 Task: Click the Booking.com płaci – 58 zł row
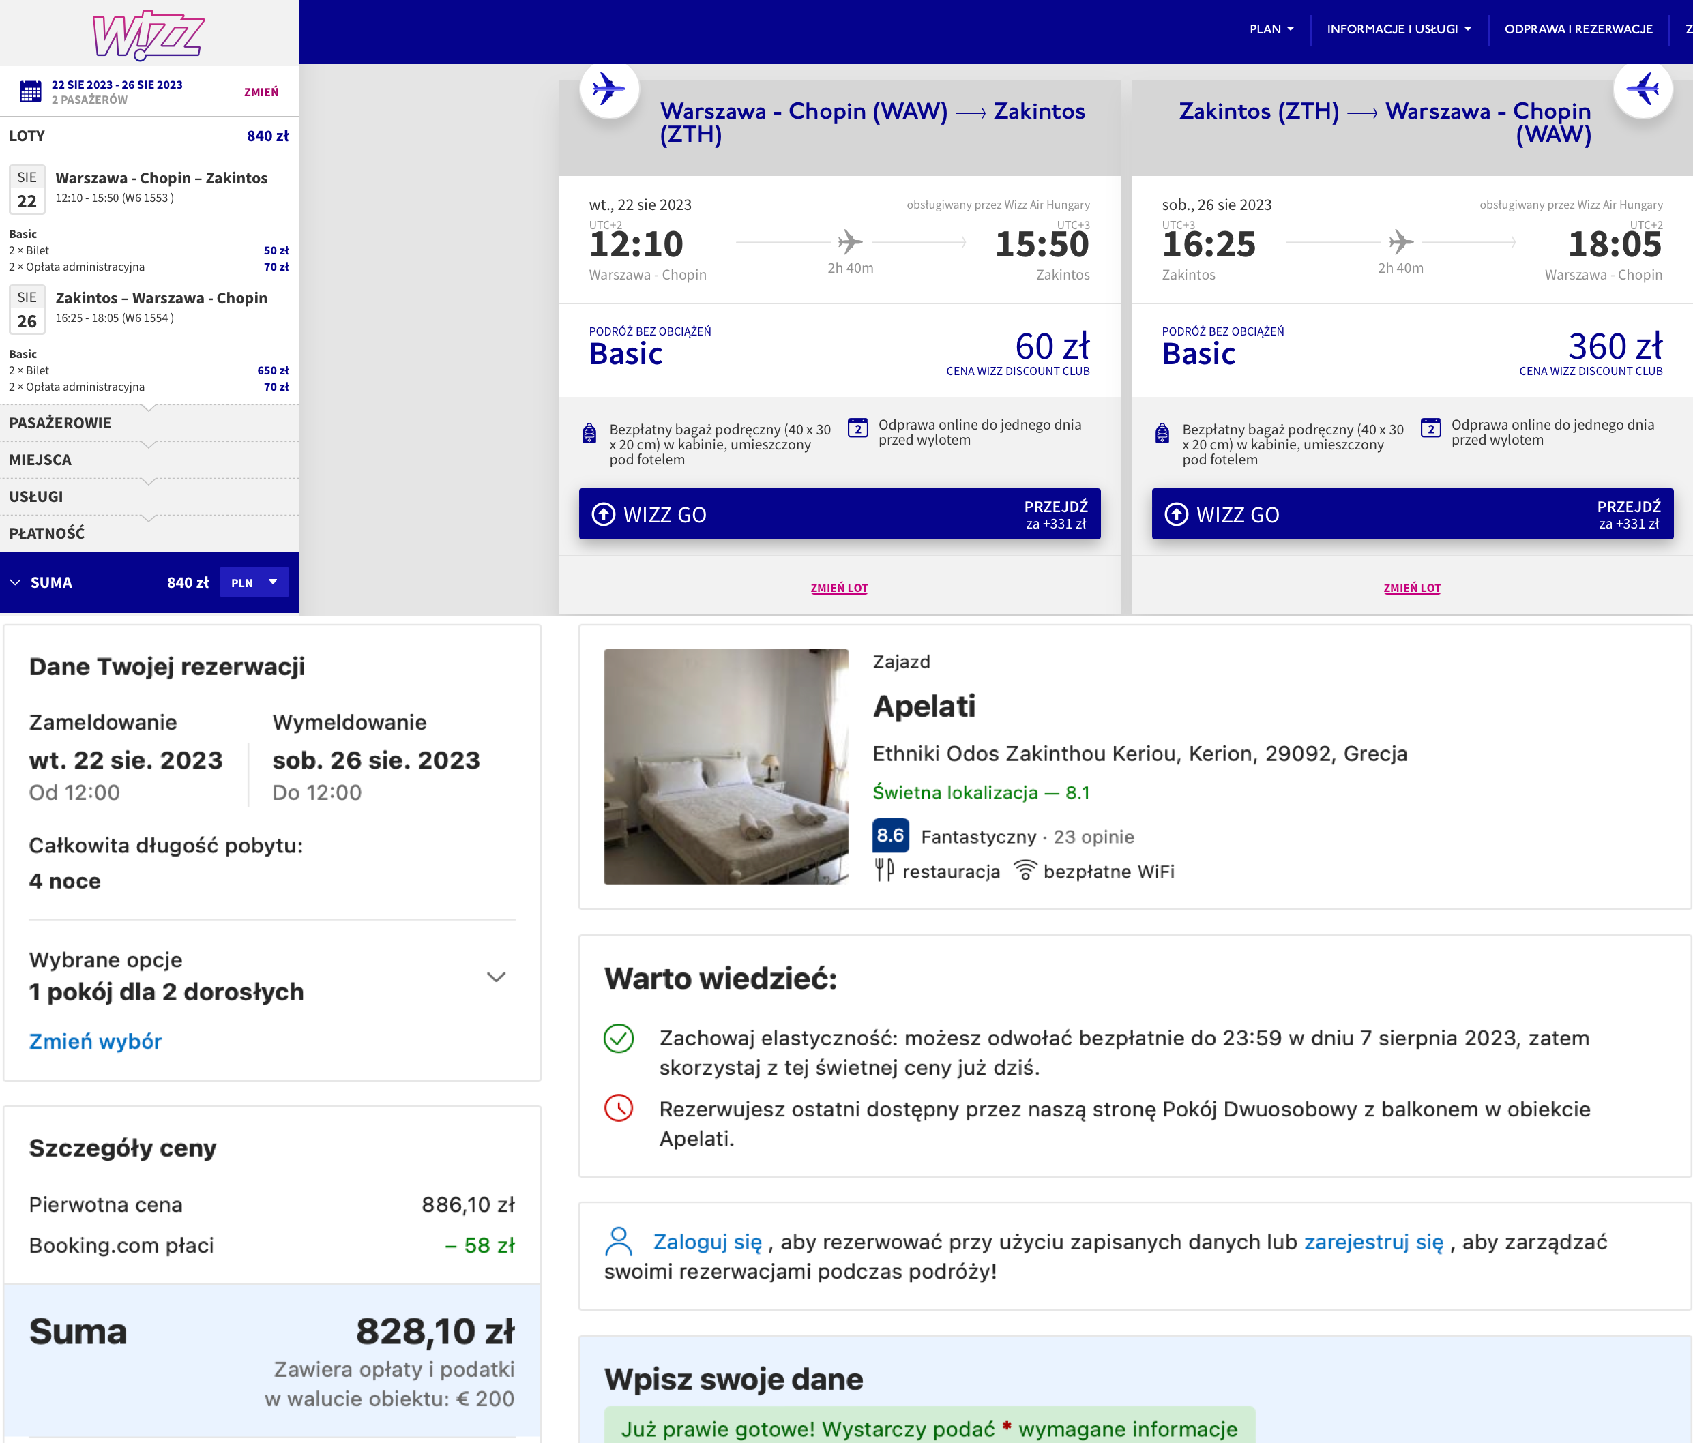pyautogui.click(x=272, y=1245)
